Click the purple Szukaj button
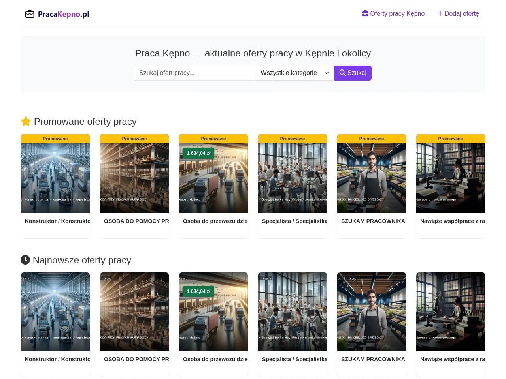This screenshot has height=379, width=506. point(353,73)
